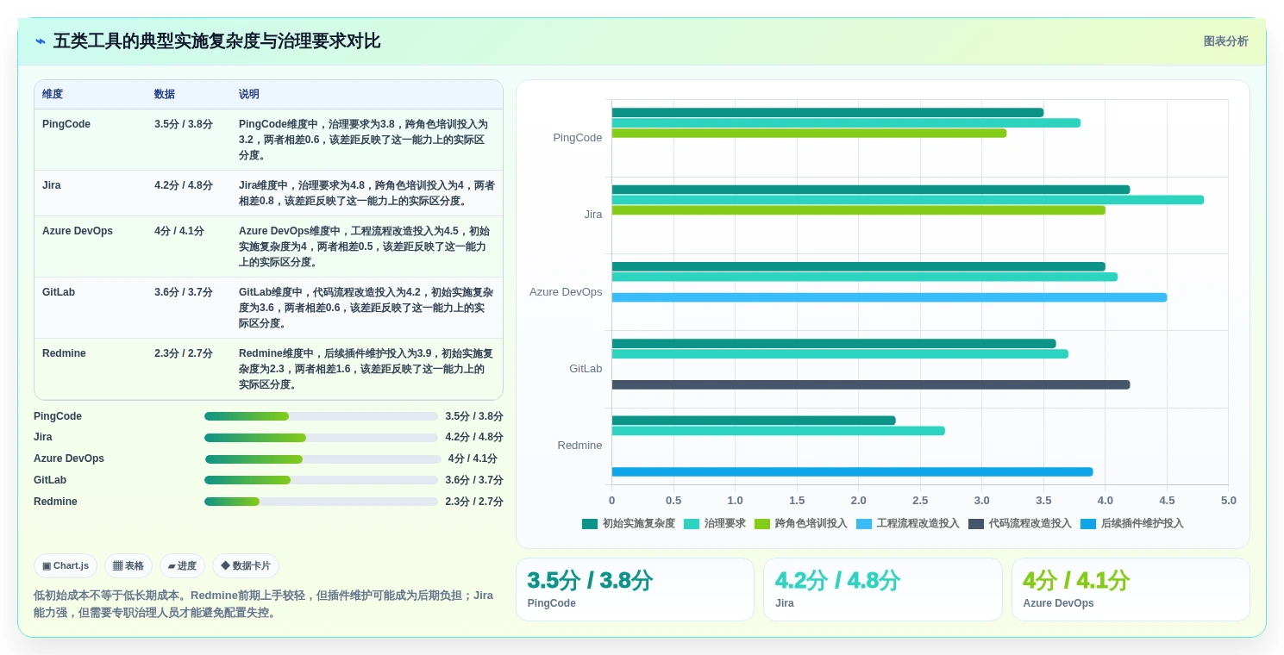
Task: Toggle 治理要求 legend swatch
Action: coord(692,524)
